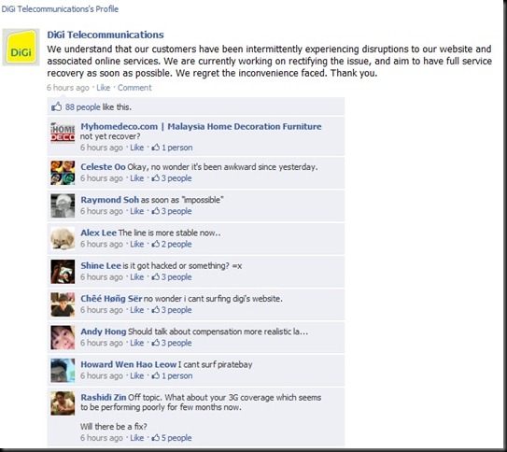The height and width of the screenshot is (452, 507).
Task: Click thumbs-up icon on Celeste Oo's comment
Action: point(156,178)
